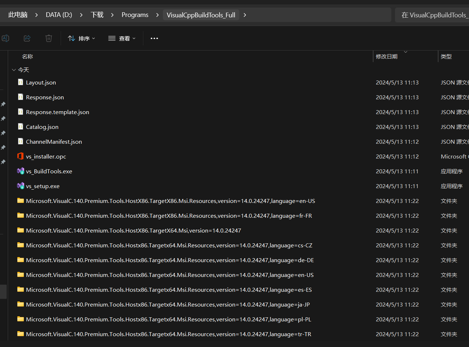Click folder icon of language=tr-TR

pos(21,334)
